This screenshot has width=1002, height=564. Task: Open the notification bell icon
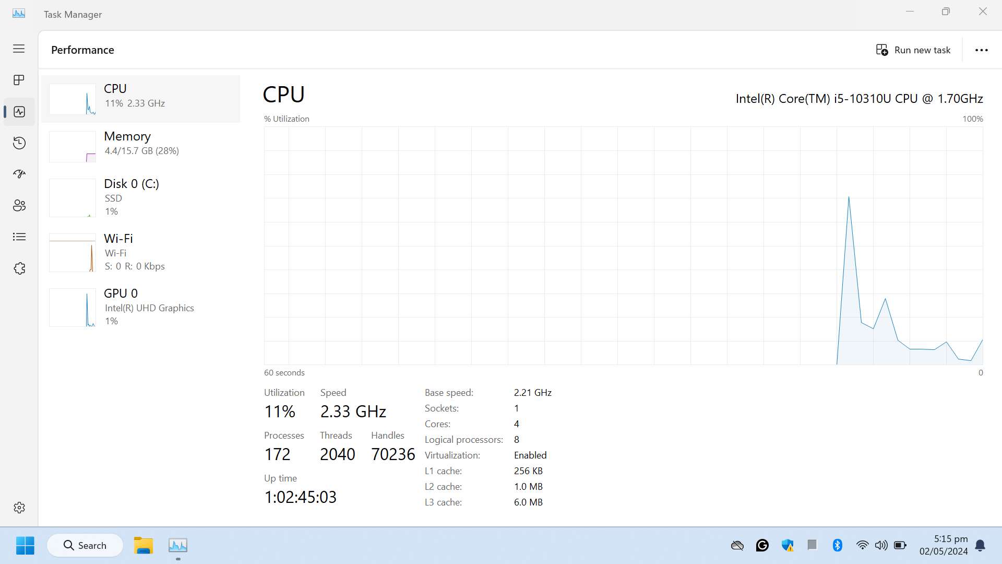[x=980, y=545]
